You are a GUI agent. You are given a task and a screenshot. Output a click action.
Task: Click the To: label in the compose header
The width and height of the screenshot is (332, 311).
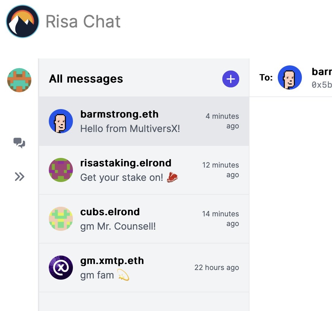click(x=266, y=77)
